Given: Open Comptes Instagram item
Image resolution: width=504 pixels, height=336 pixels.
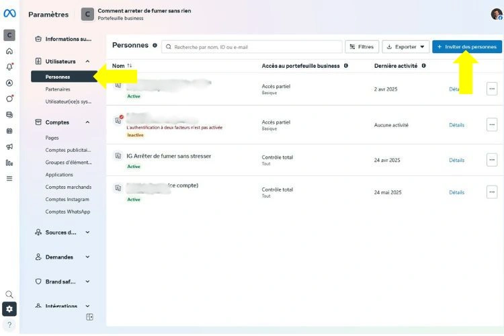Looking at the screenshot, I should (67, 200).
